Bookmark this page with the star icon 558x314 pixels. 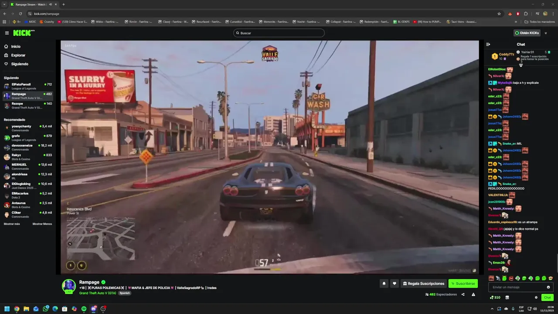pos(499,14)
